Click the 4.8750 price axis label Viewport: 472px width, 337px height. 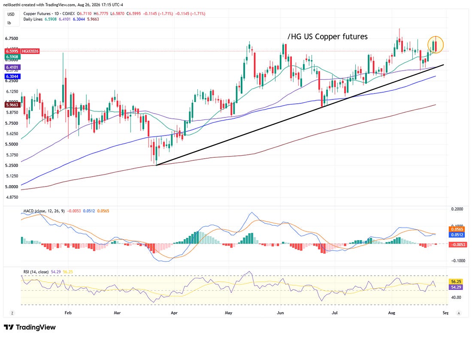12,197
